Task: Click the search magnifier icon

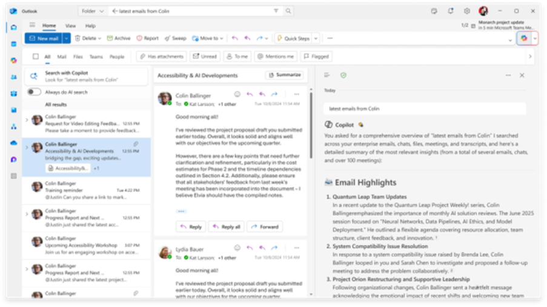Action: [x=288, y=11]
